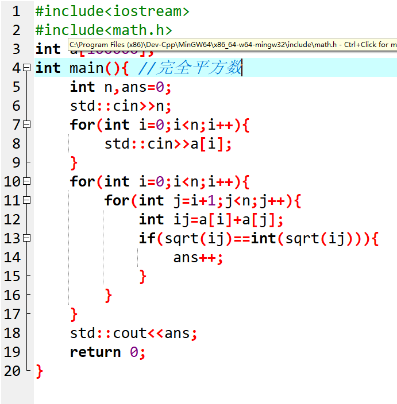Image resolution: width=397 pixels, height=404 pixels.
Task: Collapse the main function fold marker
Action: pyautogui.click(x=26, y=68)
